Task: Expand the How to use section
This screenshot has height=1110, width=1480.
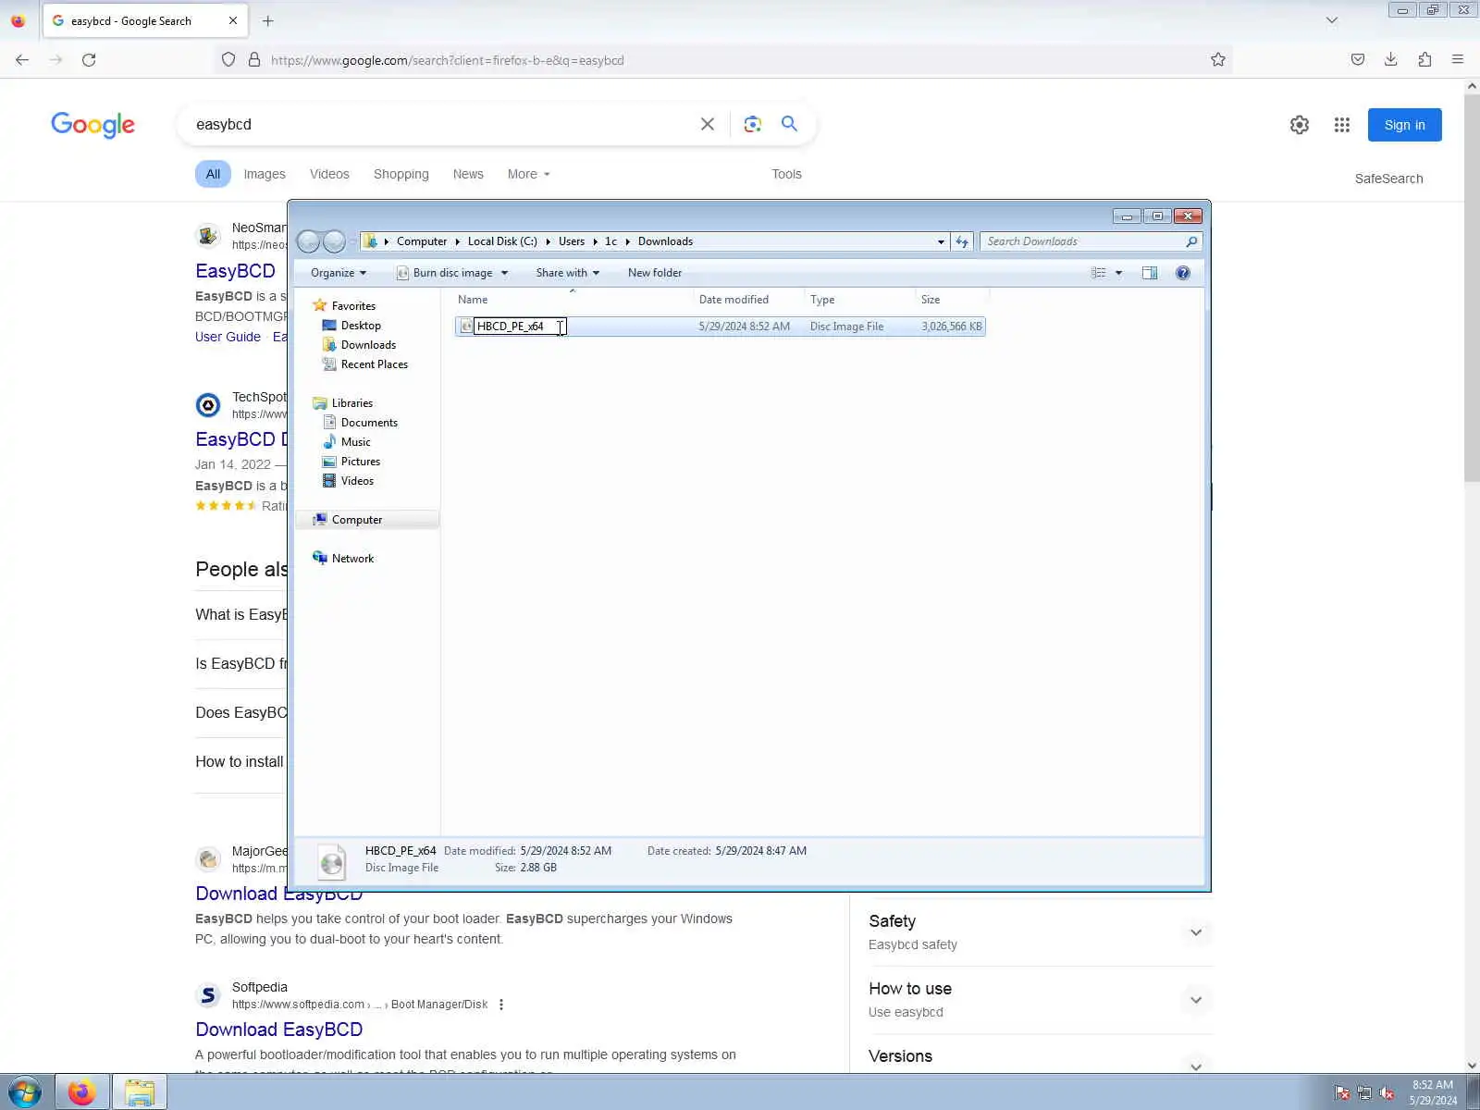Action: pyautogui.click(x=1196, y=1000)
